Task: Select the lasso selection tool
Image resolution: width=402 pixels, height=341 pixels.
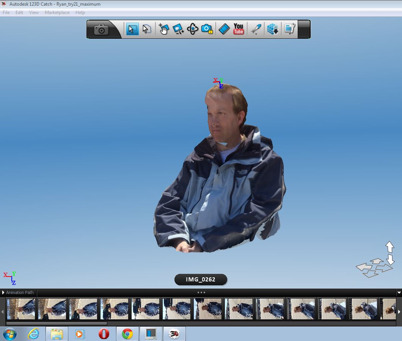Action: (x=147, y=29)
